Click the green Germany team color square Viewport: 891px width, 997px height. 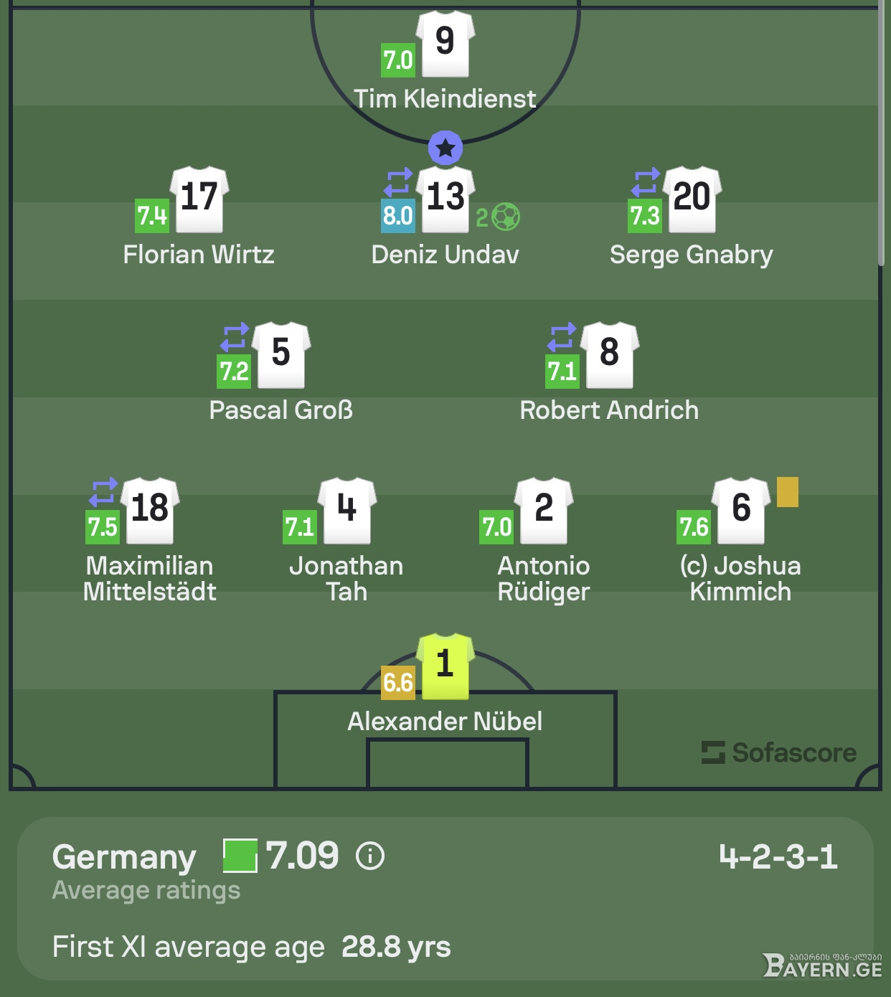(240, 856)
